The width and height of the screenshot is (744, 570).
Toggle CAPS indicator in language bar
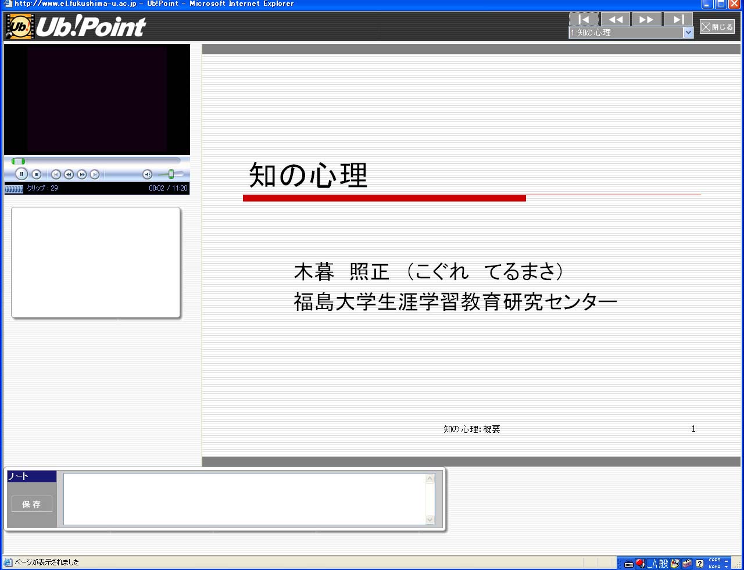(x=714, y=560)
